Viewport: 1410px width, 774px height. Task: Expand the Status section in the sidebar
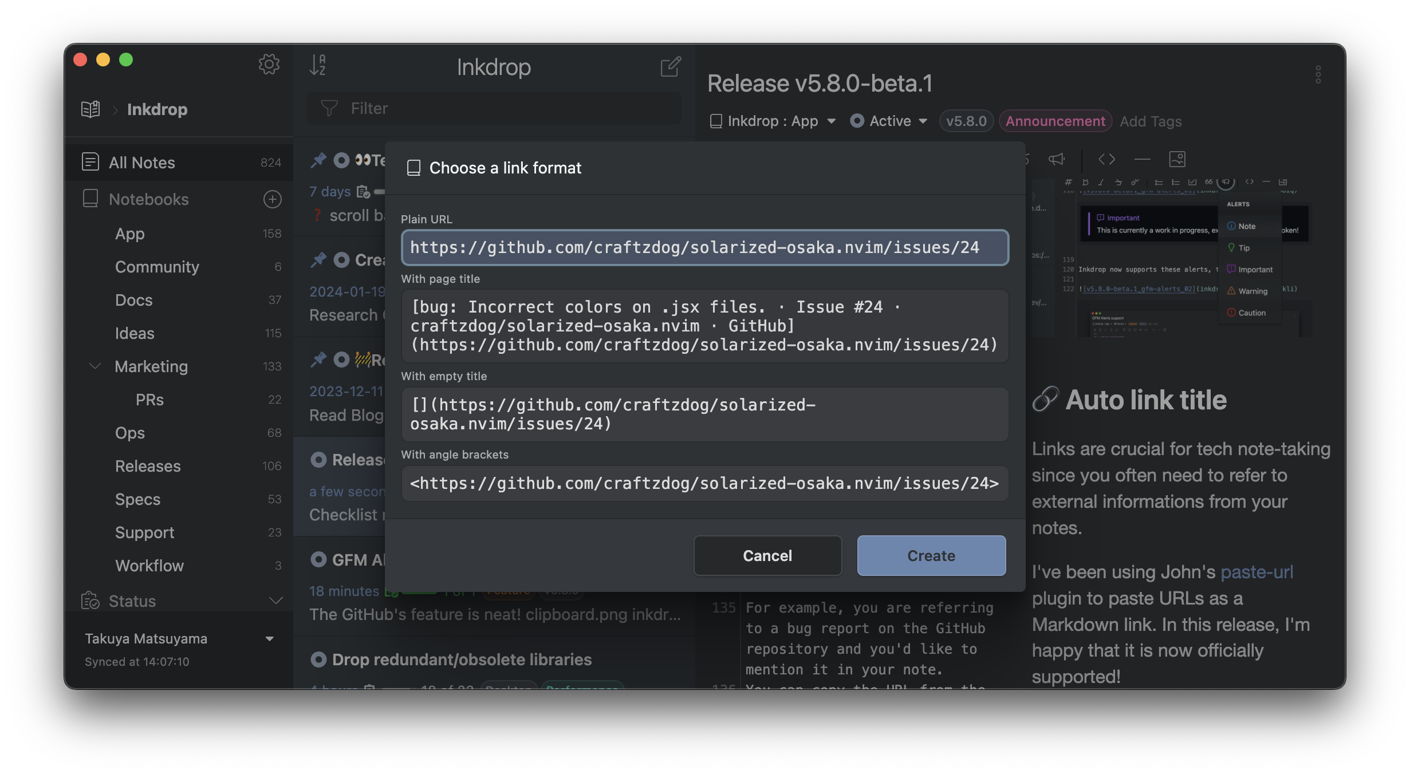click(275, 601)
